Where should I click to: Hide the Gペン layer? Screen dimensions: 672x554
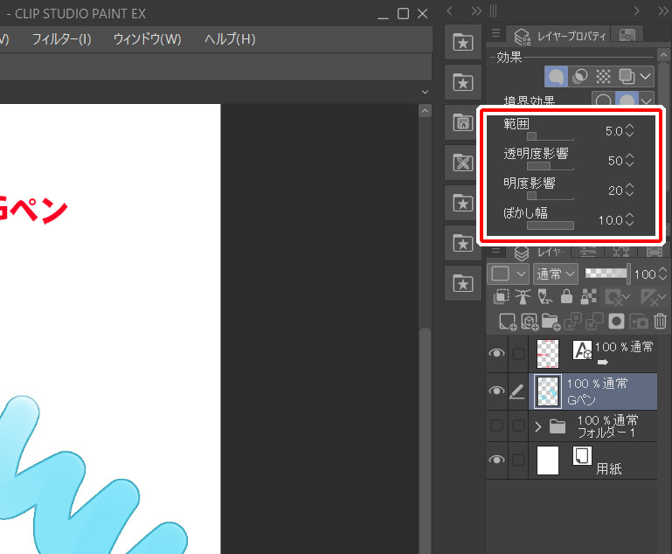coord(496,391)
